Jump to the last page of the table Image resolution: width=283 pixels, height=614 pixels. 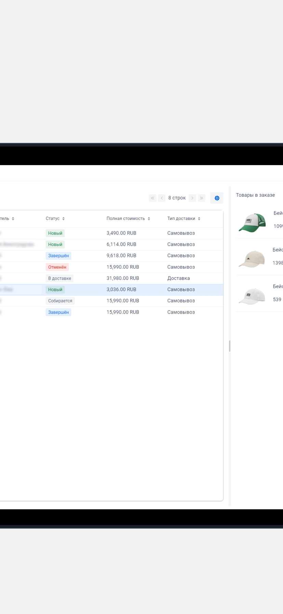pos(202,198)
